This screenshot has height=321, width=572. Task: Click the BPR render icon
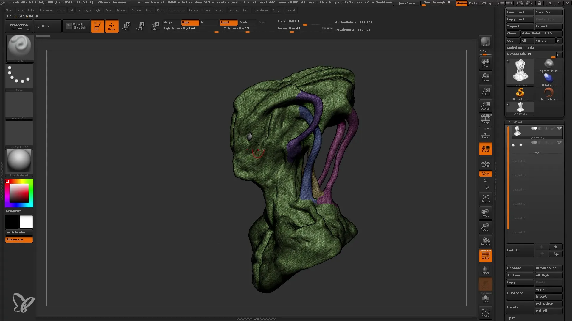485,42
